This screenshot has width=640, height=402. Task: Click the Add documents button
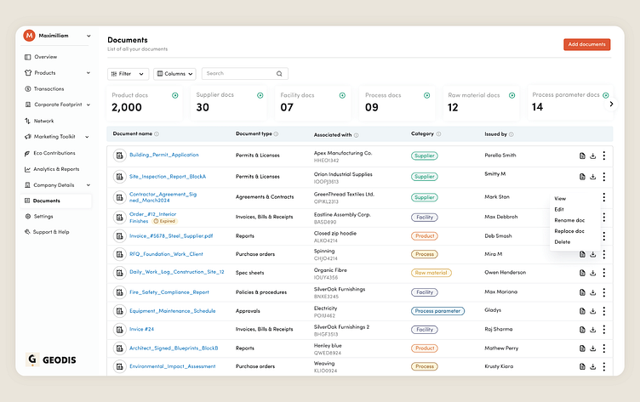587,44
